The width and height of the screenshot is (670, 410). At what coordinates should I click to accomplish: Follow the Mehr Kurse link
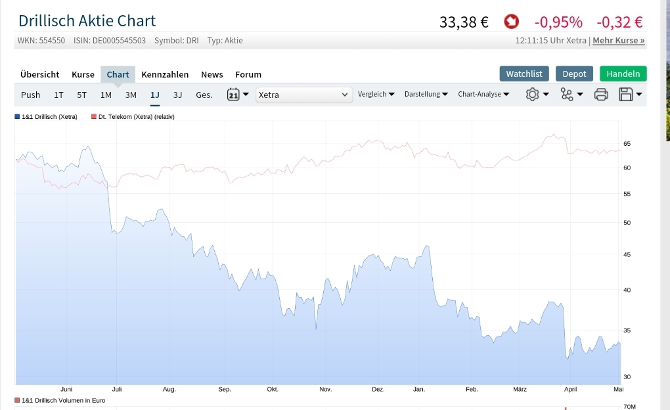(618, 41)
